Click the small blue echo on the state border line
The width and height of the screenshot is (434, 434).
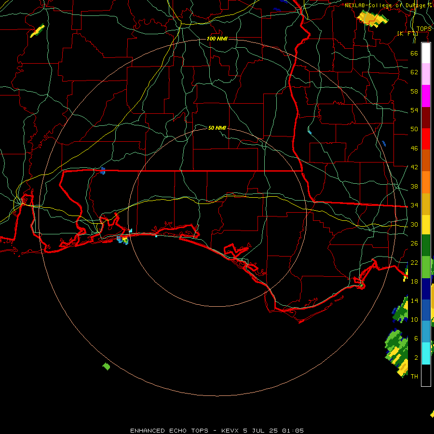point(103,171)
